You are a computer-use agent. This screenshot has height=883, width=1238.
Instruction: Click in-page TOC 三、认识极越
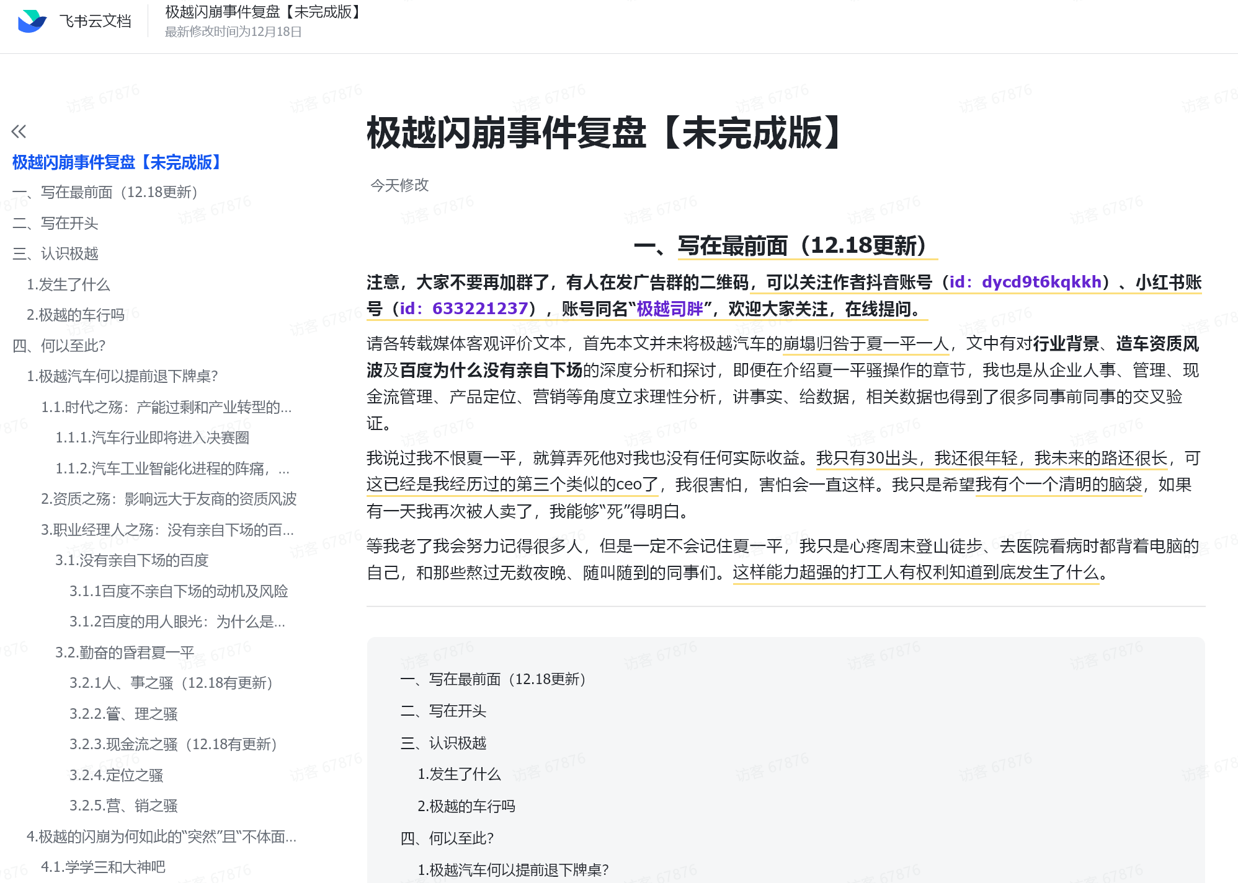pos(443,743)
